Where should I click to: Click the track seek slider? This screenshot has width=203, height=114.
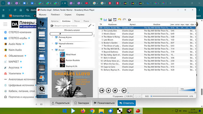point(169,96)
